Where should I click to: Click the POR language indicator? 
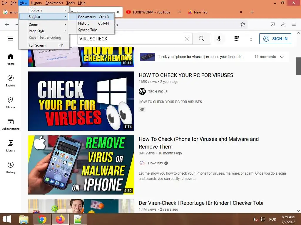coord(272,219)
